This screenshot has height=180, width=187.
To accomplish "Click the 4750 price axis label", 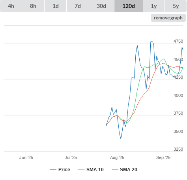I will tap(178, 41).
